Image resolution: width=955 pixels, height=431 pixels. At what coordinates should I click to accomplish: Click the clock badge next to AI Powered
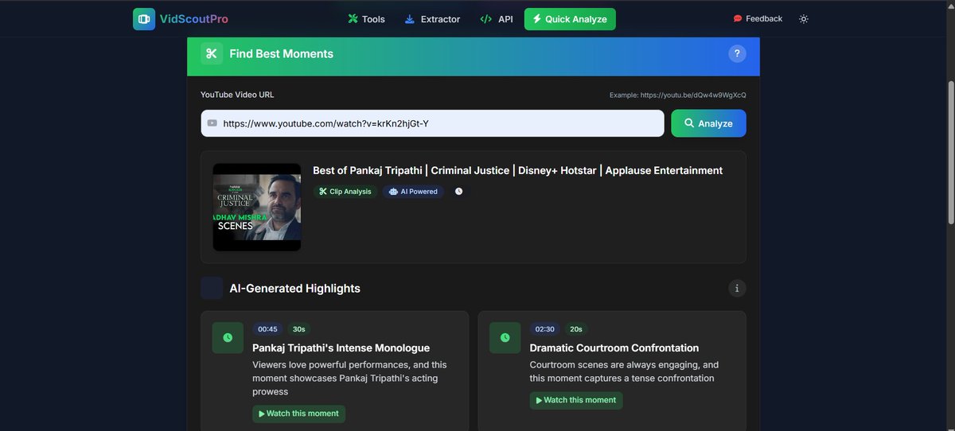point(458,192)
